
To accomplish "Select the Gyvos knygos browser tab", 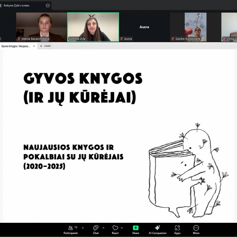I will click(16, 46).
